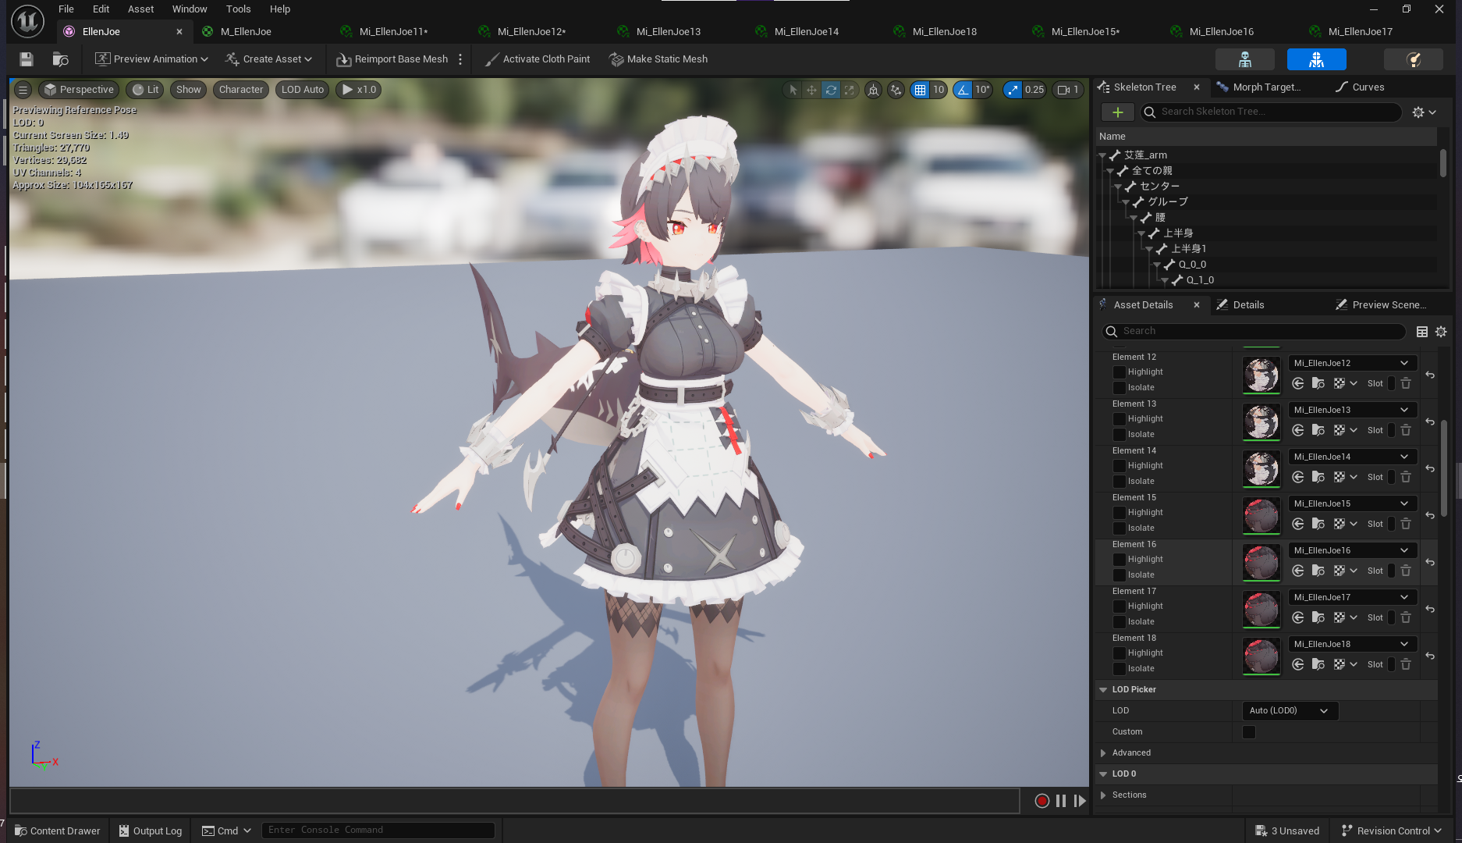Click the record button below viewport
This screenshot has width=1462, height=843.
coord(1041,801)
